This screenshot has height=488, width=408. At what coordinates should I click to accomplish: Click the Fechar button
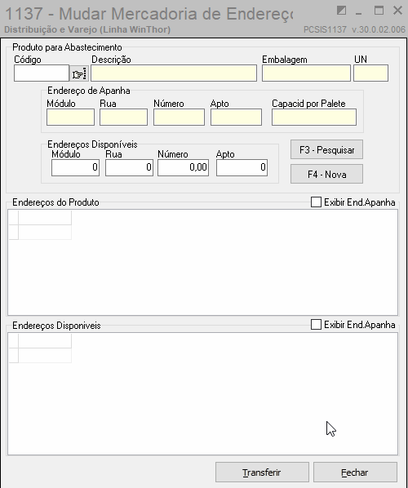[355, 472]
